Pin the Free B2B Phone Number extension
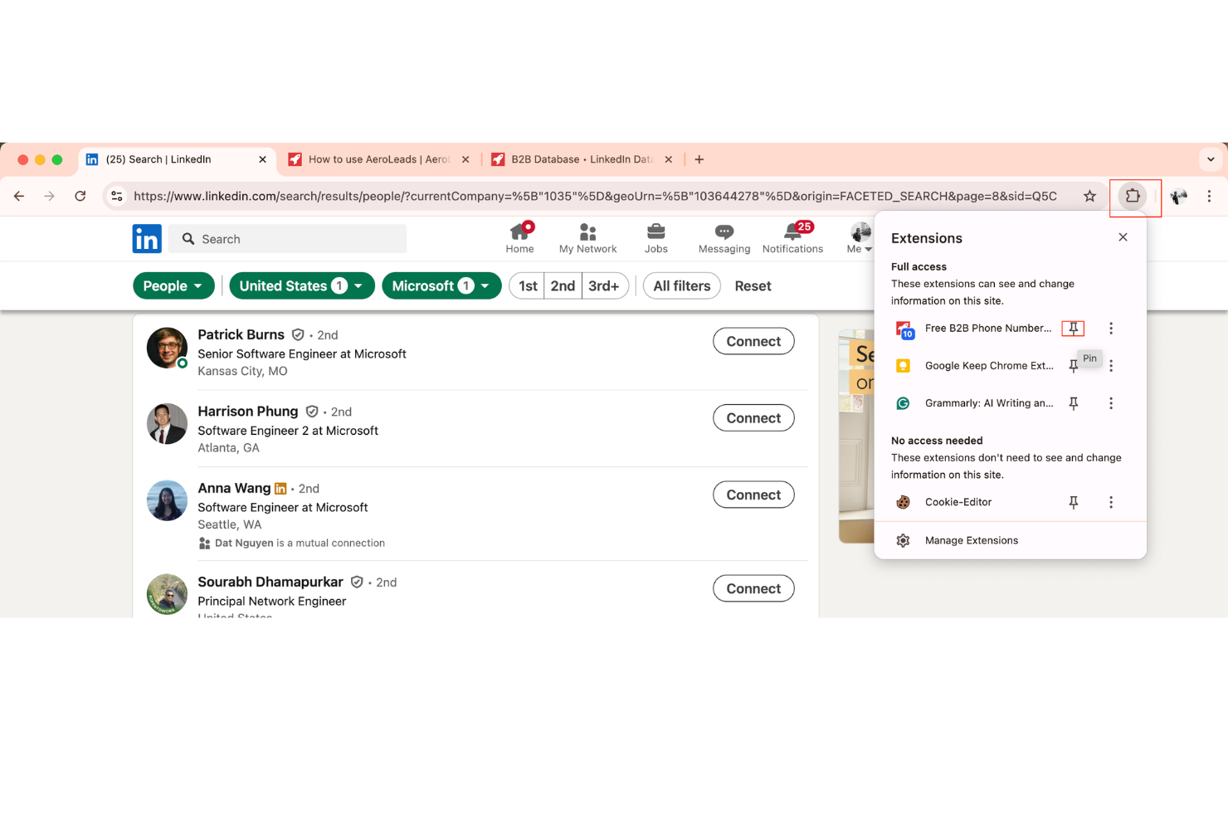1228x819 pixels. [1074, 328]
